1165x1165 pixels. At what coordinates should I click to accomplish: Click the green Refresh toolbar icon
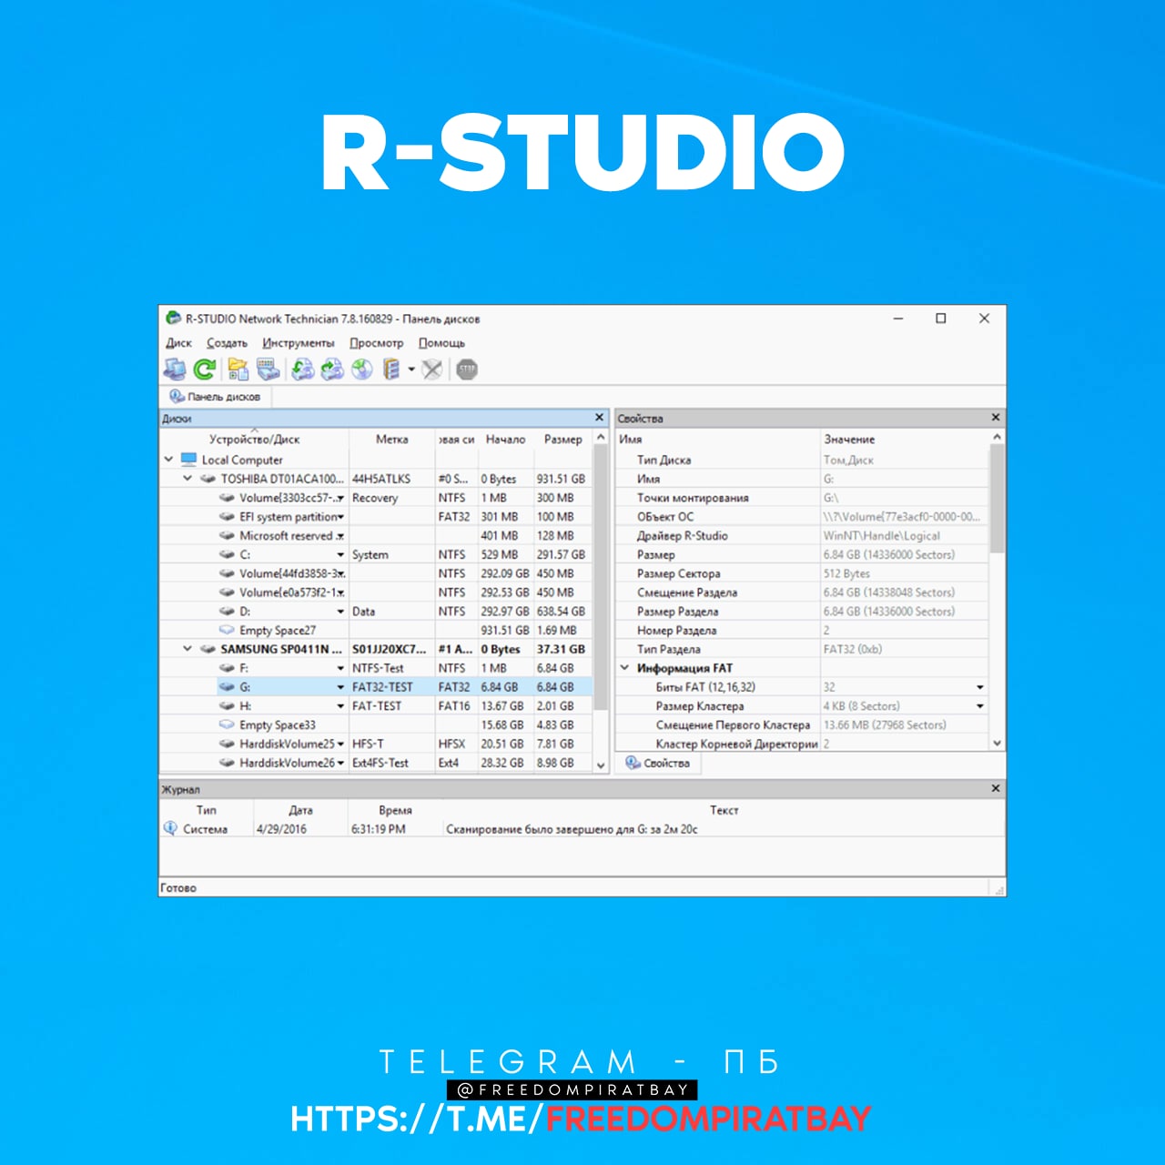(x=205, y=369)
